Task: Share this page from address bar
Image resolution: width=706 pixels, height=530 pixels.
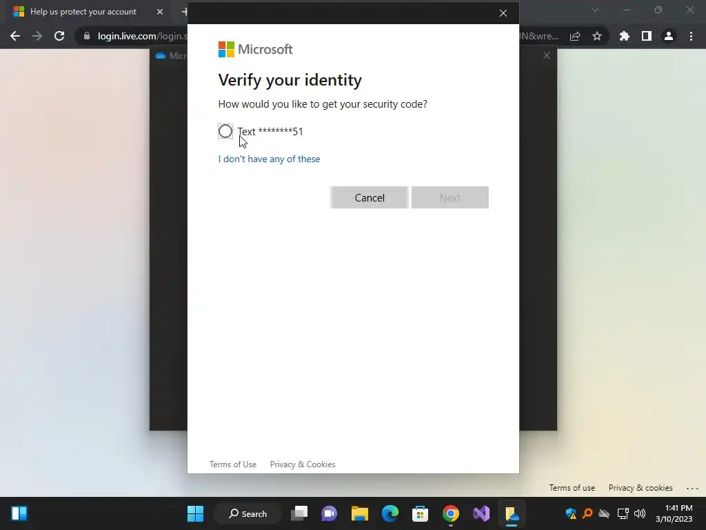Action: pyautogui.click(x=575, y=36)
